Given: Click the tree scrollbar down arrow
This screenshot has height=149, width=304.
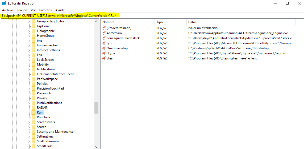Looking at the screenshot, I should point(97,147).
